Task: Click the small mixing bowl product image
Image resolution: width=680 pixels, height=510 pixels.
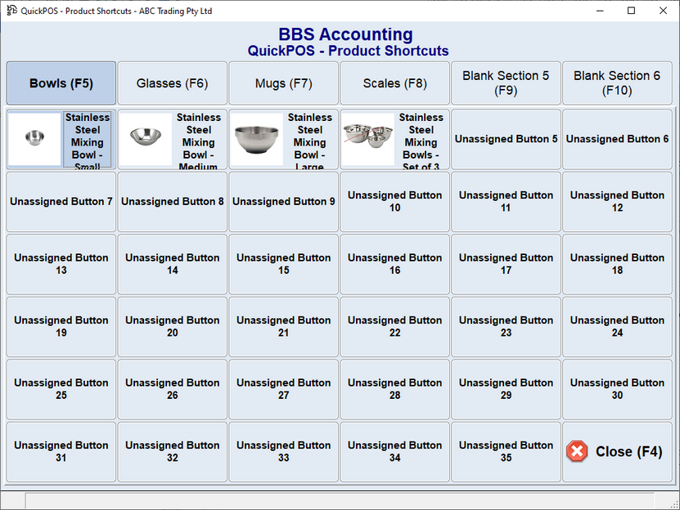Action: click(x=34, y=139)
